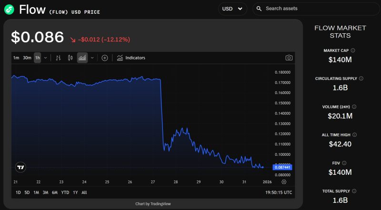Click the TradingView logo on chart
The height and width of the screenshot is (210, 381).
pyautogui.click(x=20, y=167)
